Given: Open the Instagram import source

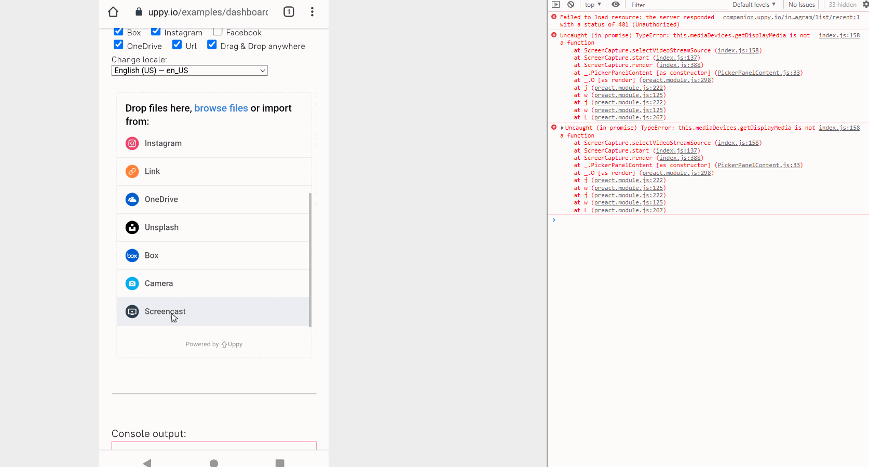Looking at the screenshot, I should [163, 143].
